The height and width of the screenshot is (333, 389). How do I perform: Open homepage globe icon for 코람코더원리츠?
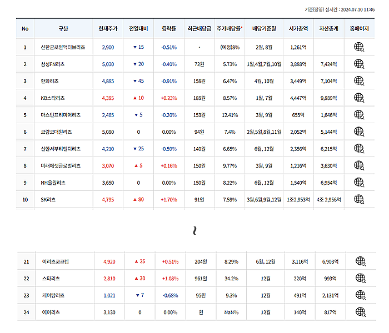pos(359,132)
